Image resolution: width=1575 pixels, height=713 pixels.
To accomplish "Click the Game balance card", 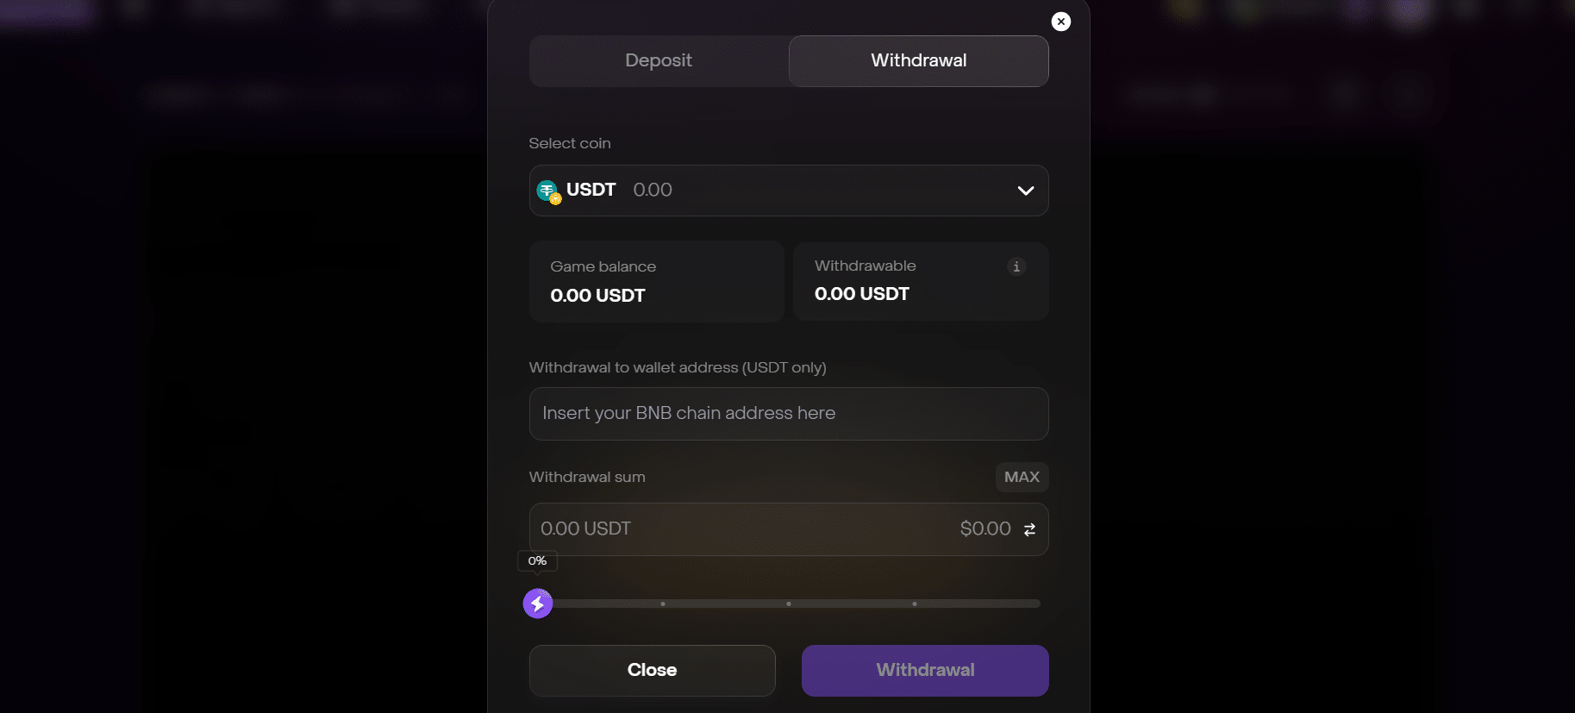I will point(656,282).
